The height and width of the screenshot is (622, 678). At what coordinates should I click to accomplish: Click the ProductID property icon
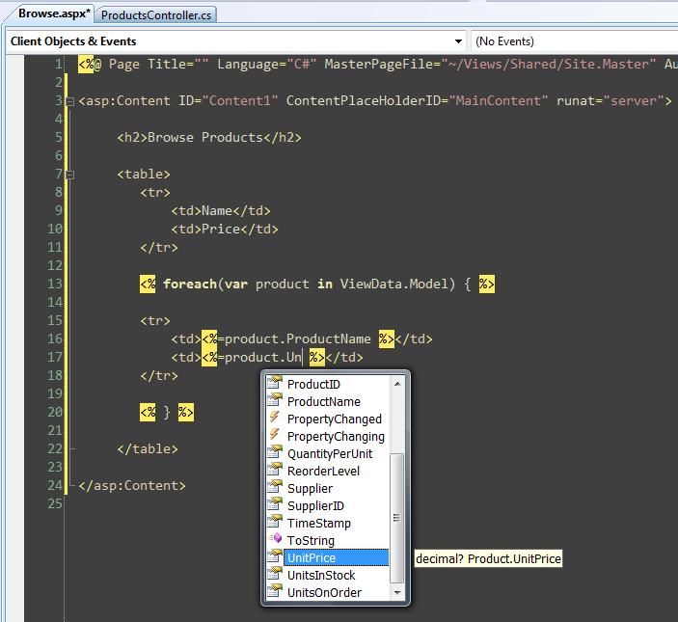[275, 383]
